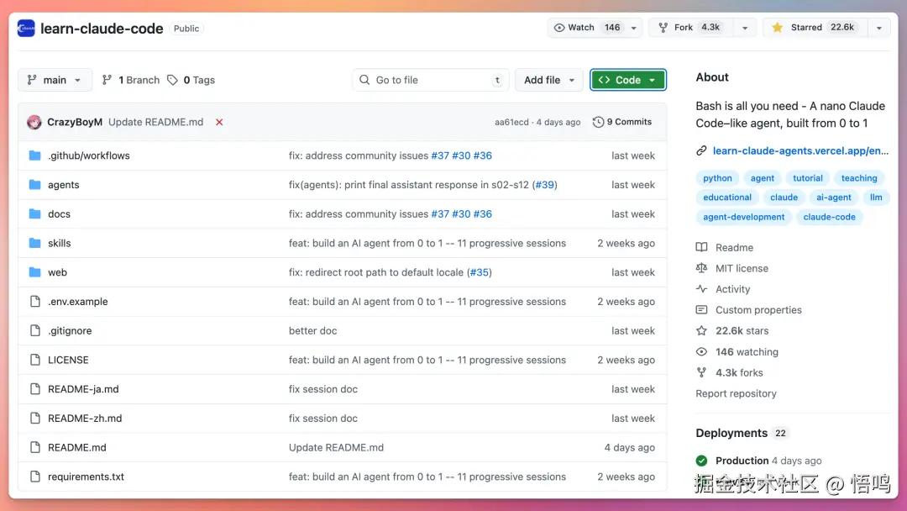Click the .env.example file icon
Screen dimensions: 907x511
point(34,302)
